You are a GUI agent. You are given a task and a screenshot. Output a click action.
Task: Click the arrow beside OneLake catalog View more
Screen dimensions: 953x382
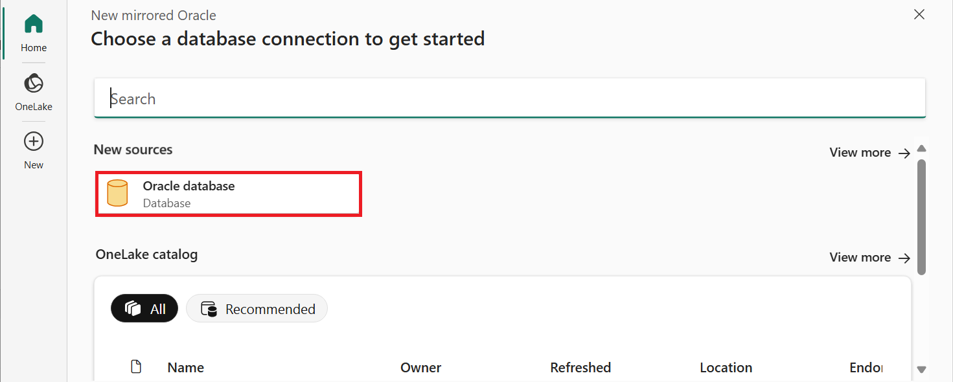click(x=905, y=257)
